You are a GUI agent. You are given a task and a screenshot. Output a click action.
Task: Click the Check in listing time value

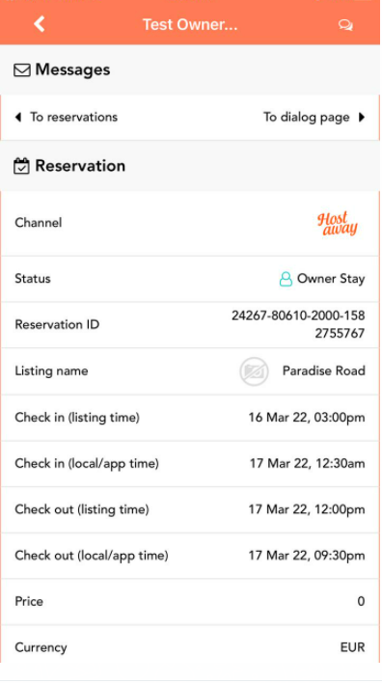coord(307,418)
